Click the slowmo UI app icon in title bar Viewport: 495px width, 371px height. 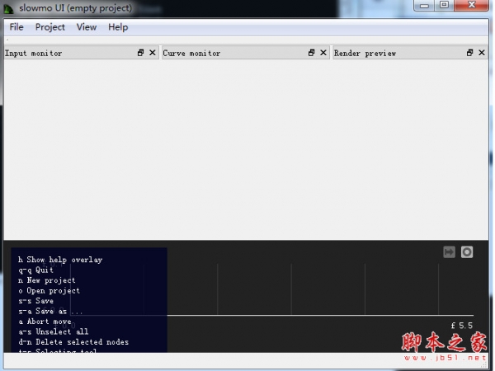click(x=8, y=8)
